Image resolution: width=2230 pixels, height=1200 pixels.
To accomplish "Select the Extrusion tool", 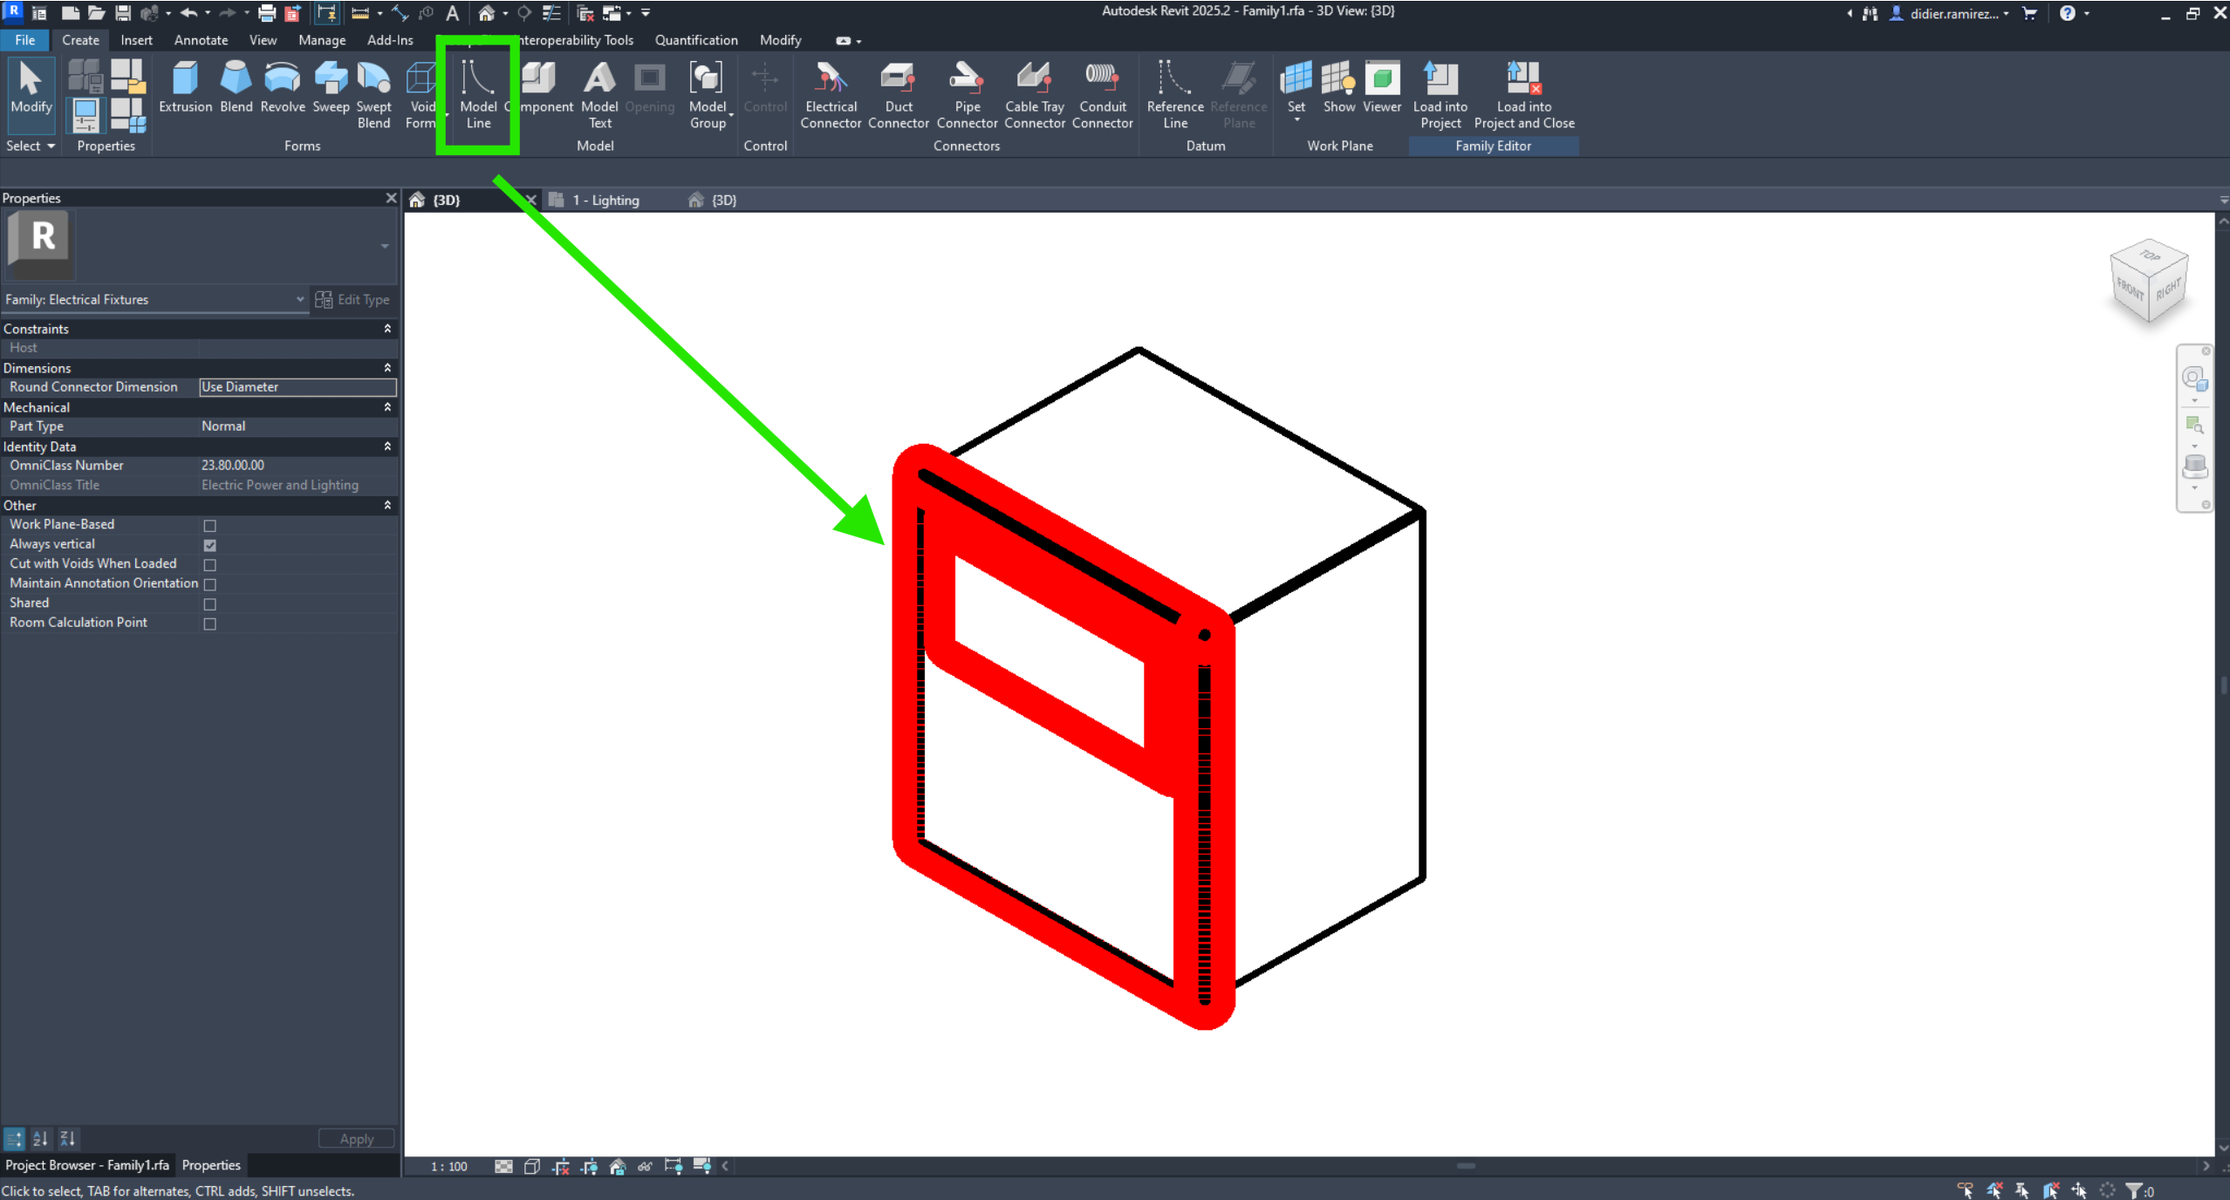I will pos(184,90).
